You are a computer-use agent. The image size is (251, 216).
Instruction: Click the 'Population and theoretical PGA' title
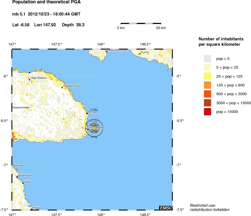tap(46, 2)
